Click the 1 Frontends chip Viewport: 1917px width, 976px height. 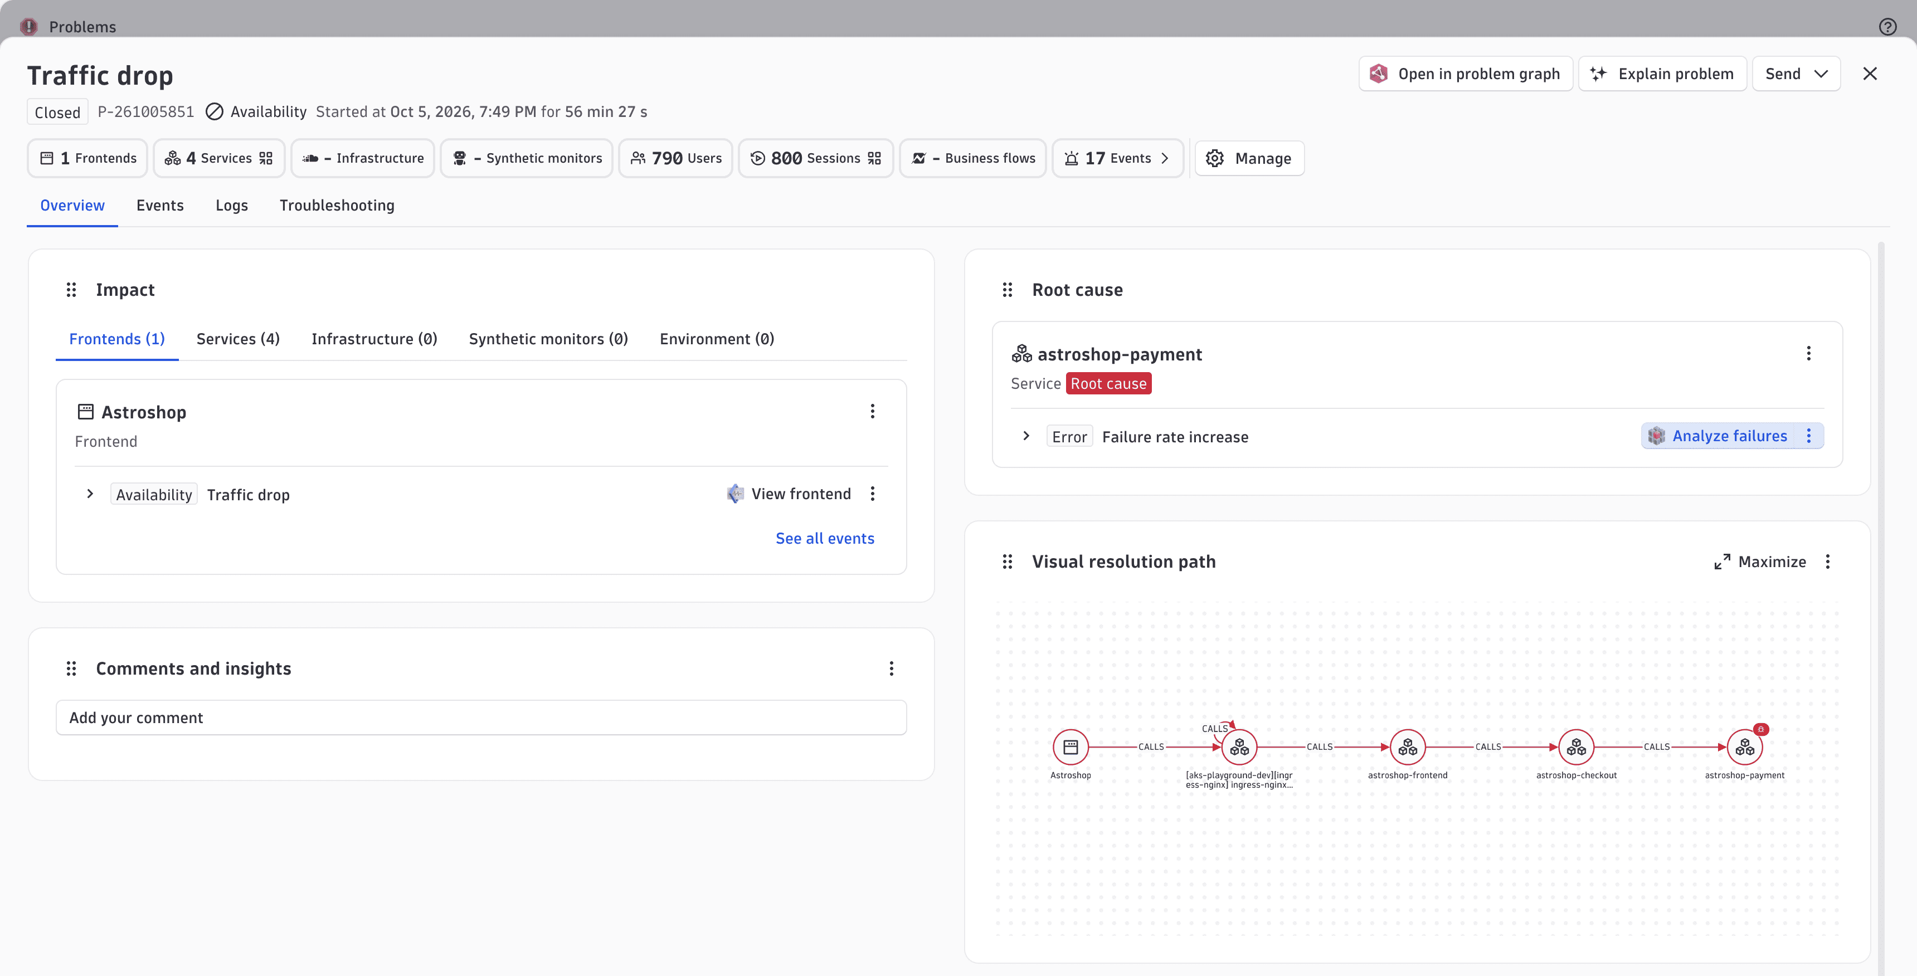[x=88, y=158]
